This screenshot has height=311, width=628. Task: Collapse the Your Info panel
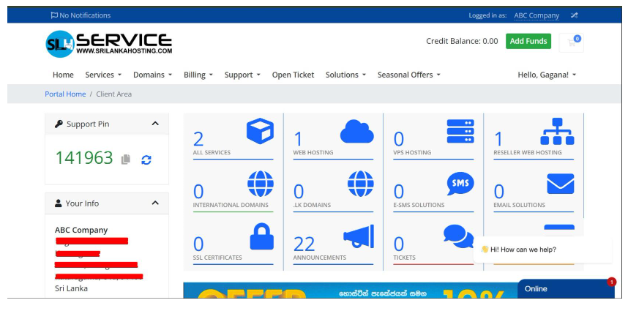(155, 203)
